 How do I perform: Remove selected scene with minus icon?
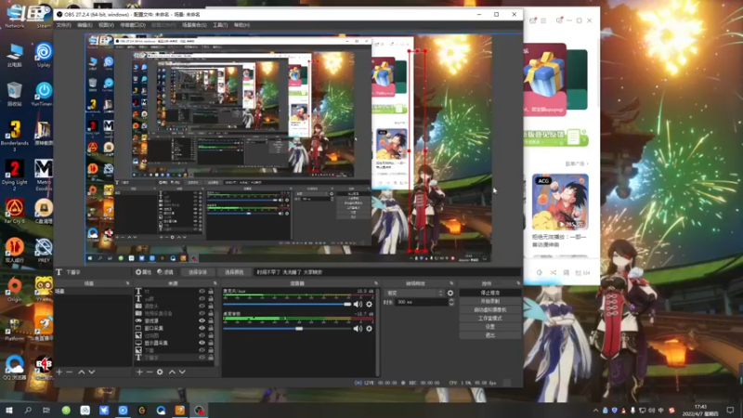click(69, 372)
